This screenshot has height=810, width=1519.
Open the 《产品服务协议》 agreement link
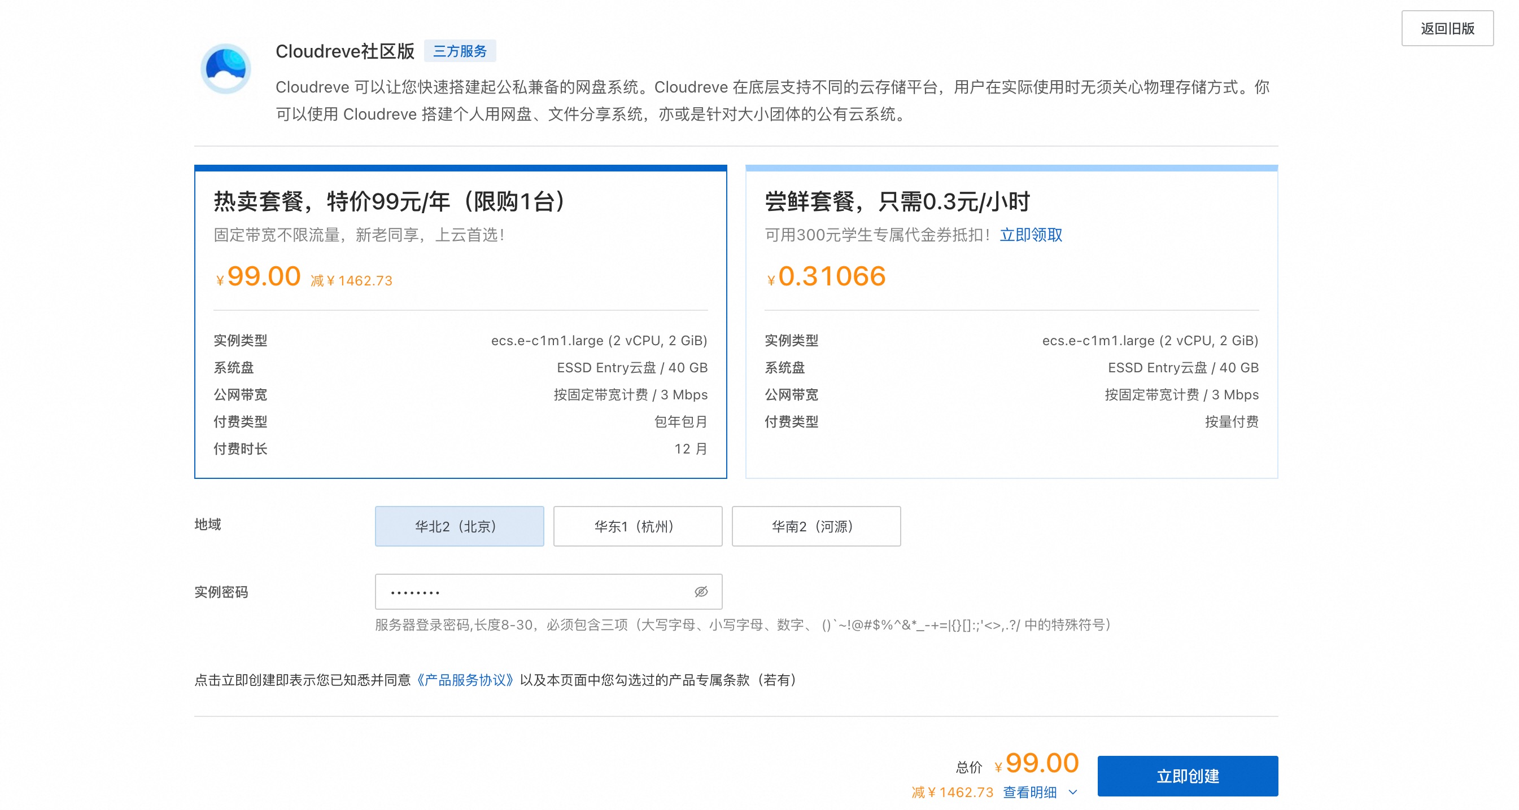pos(465,680)
